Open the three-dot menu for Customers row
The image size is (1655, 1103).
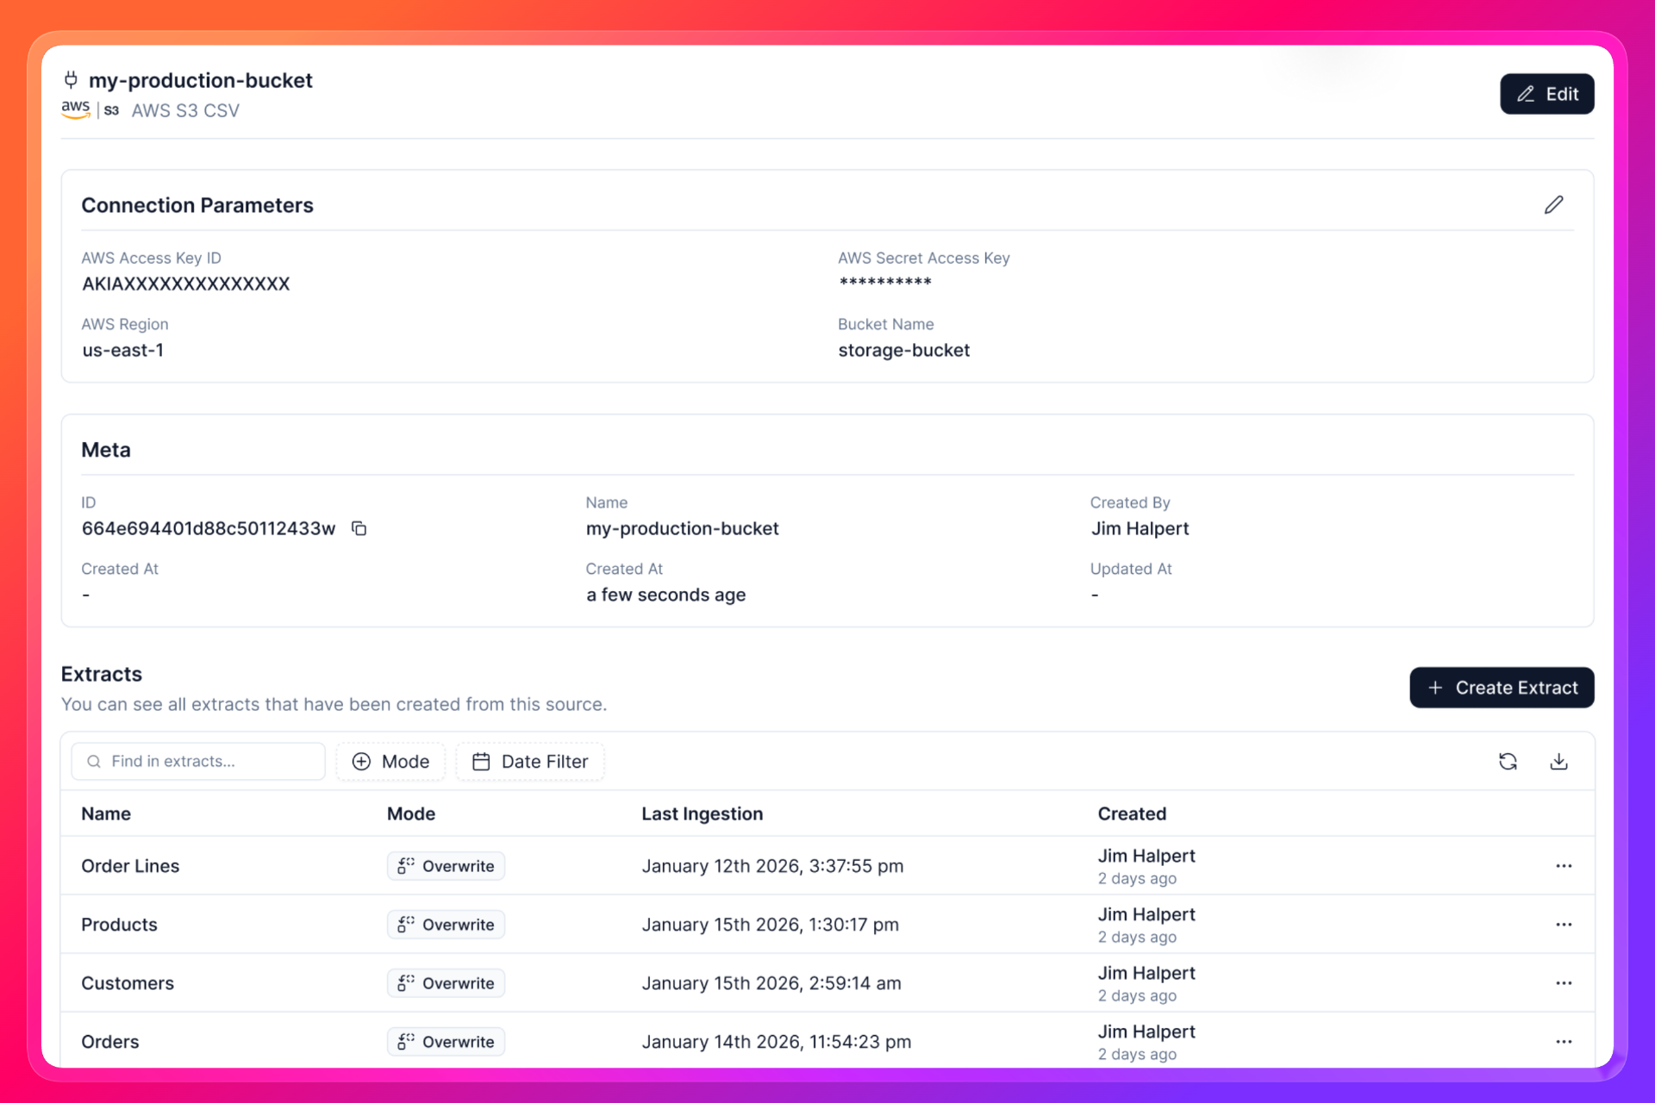pyautogui.click(x=1564, y=983)
